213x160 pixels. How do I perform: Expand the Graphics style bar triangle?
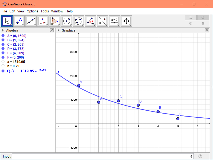tap(59, 30)
